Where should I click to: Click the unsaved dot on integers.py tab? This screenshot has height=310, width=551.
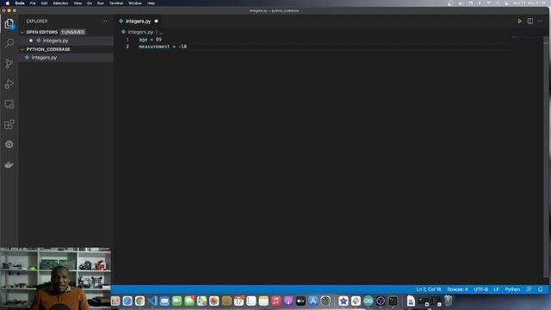coord(157,21)
